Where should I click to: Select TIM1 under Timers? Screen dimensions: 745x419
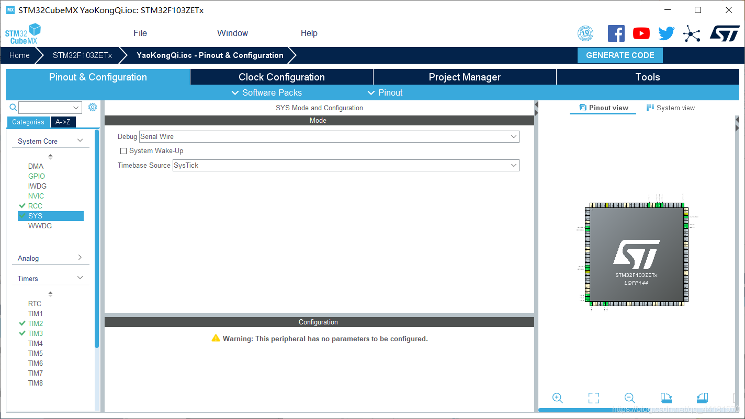tap(35, 313)
